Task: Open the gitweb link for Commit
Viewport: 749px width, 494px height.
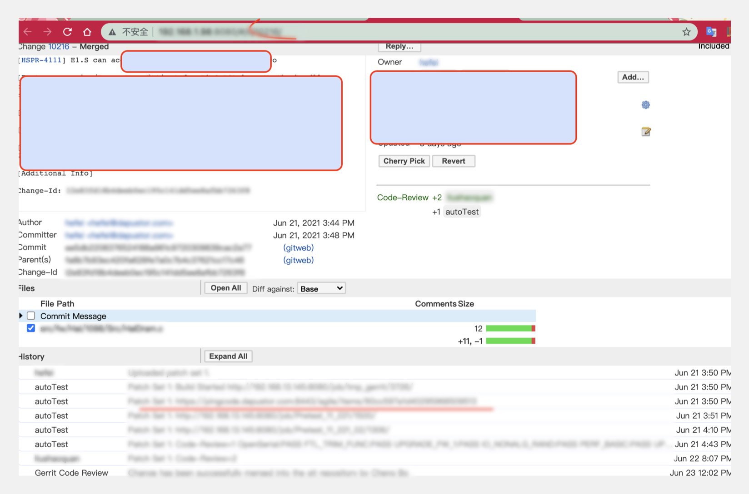Action: [x=298, y=248]
